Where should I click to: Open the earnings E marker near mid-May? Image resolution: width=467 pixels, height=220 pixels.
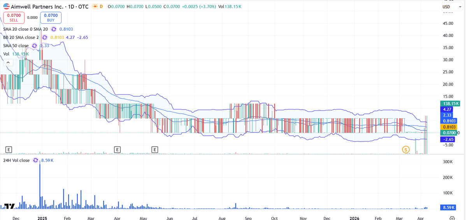point(155,149)
